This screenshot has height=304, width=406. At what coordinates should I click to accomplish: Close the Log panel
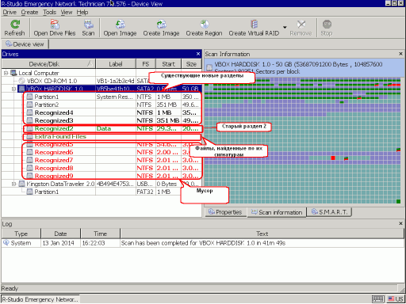pos(400,223)
